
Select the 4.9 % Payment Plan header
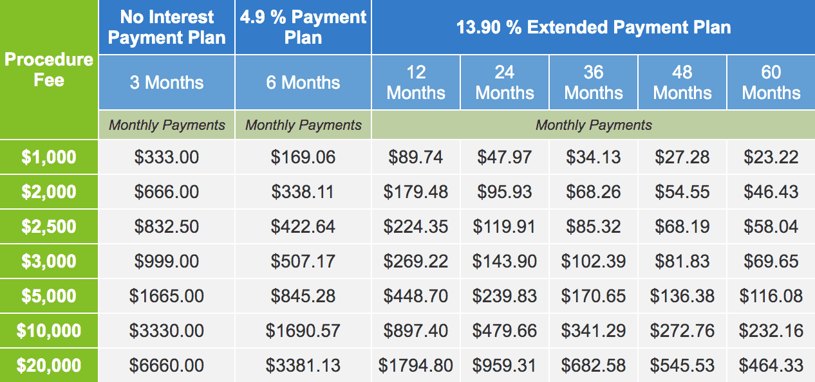pos(303,27)
